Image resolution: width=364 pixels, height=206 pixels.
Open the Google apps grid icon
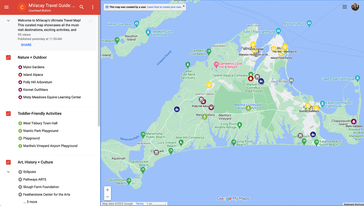point(344,7)
